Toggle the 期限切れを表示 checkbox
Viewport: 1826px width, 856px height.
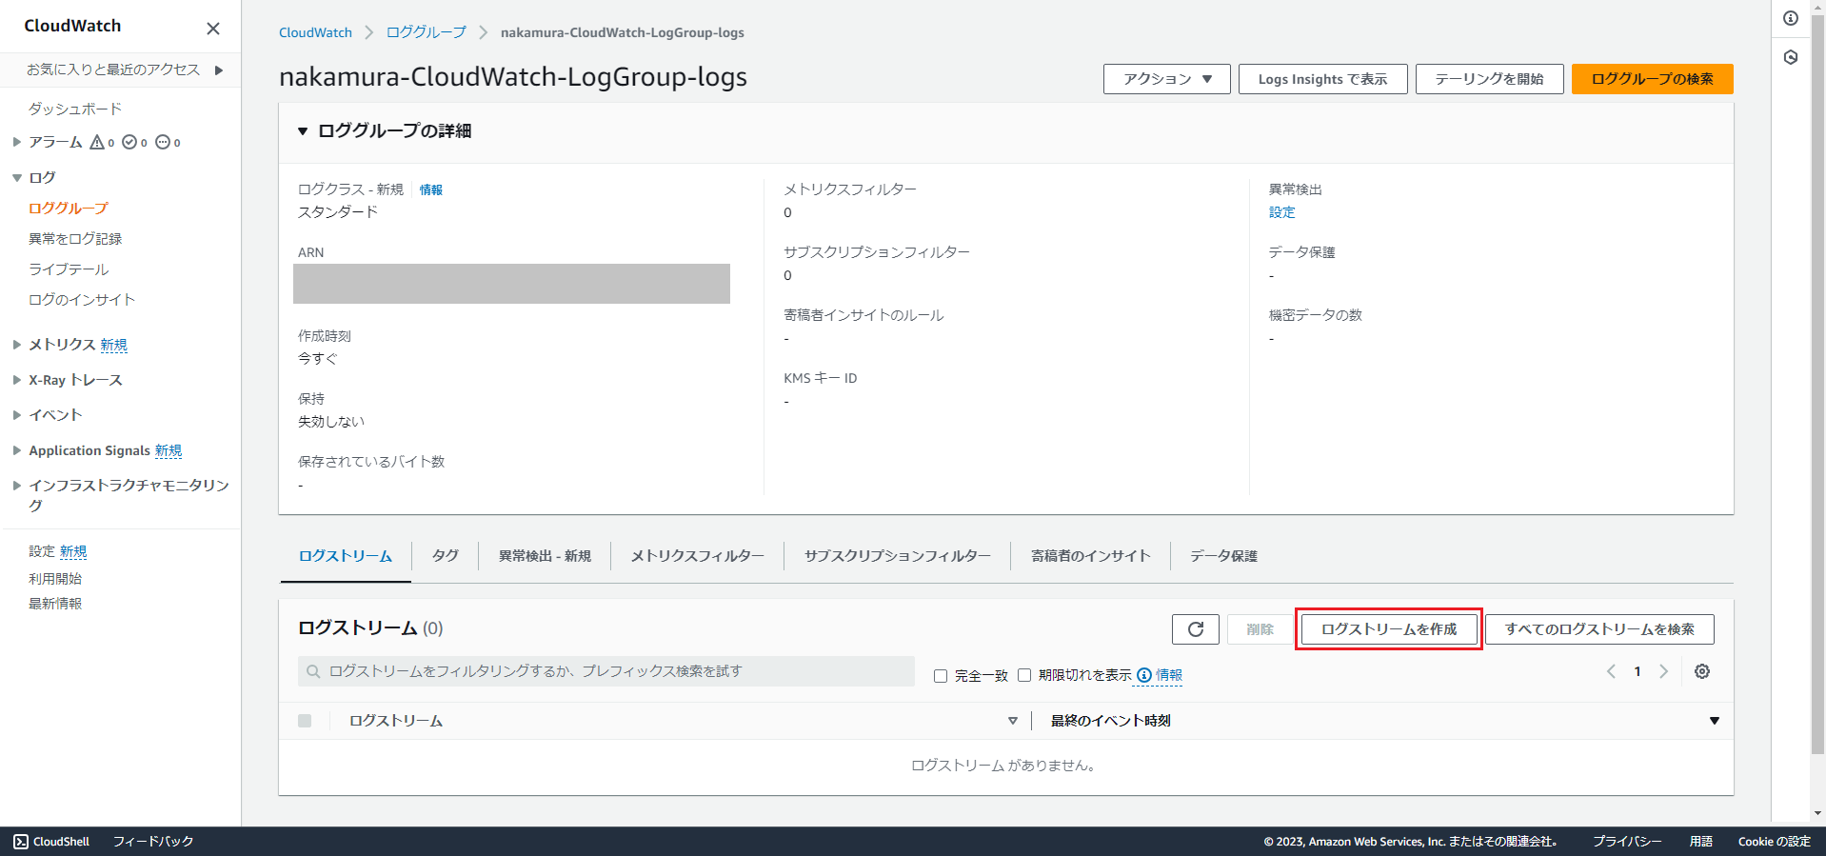[x=1024, y=675]
